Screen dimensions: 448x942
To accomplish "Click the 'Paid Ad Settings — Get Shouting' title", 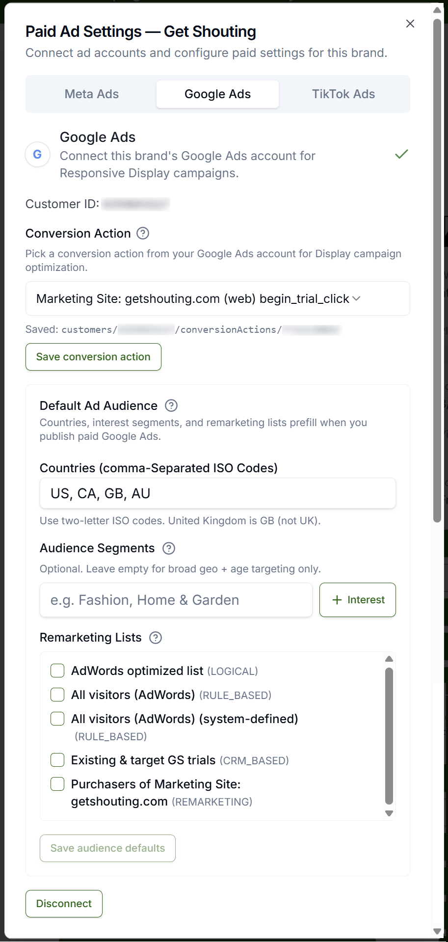I will [141, 31].
